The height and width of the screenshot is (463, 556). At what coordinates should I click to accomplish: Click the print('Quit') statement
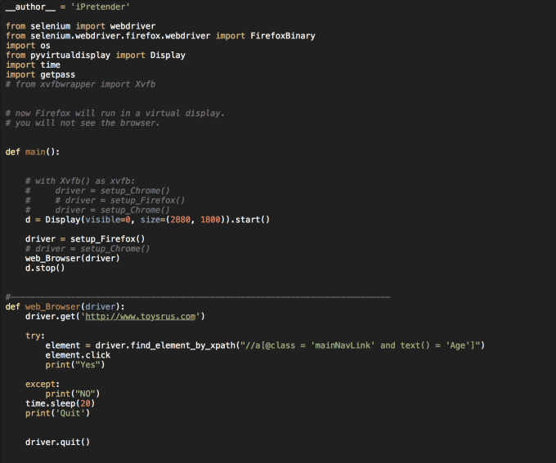58,413
